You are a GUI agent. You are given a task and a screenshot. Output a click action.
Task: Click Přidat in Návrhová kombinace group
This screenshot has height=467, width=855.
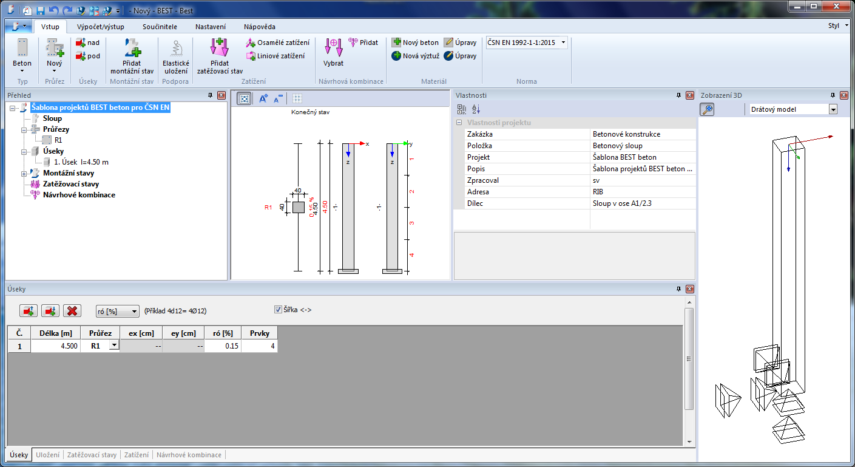(363, 43)
